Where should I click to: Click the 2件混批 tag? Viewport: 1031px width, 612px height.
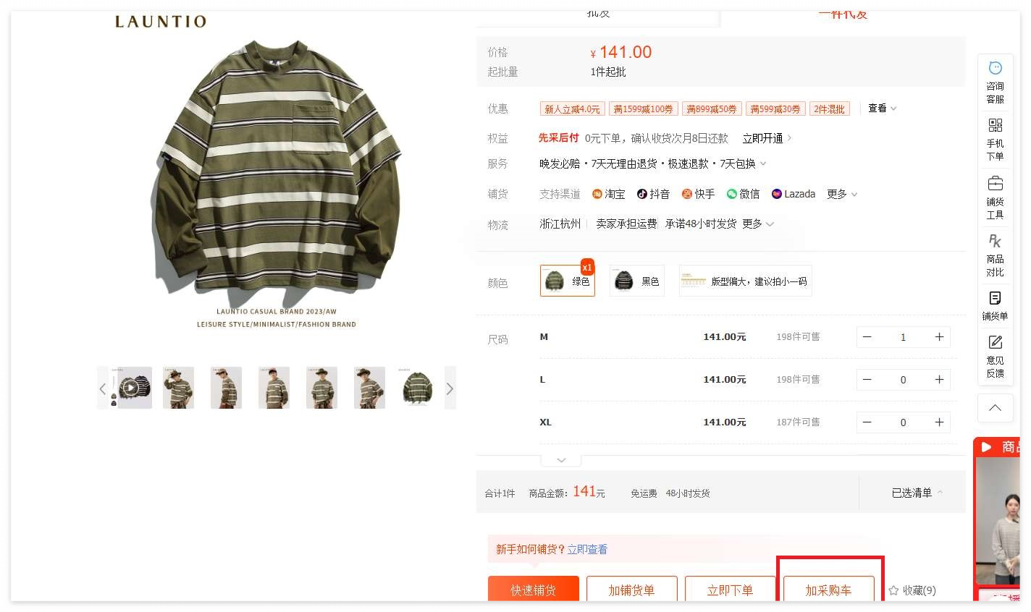830,109
